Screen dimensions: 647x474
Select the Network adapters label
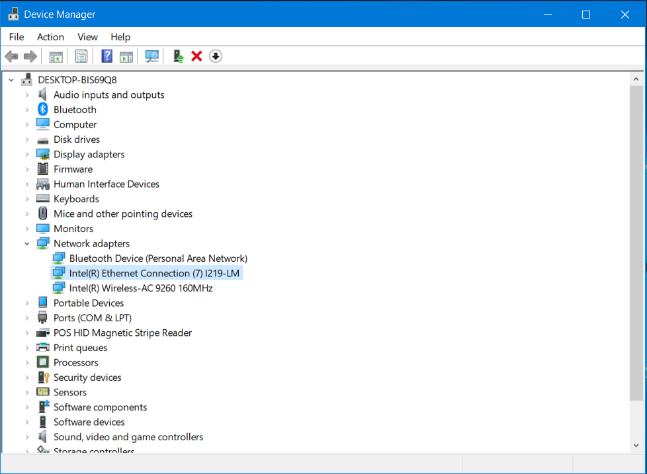[x=91, y=243]
